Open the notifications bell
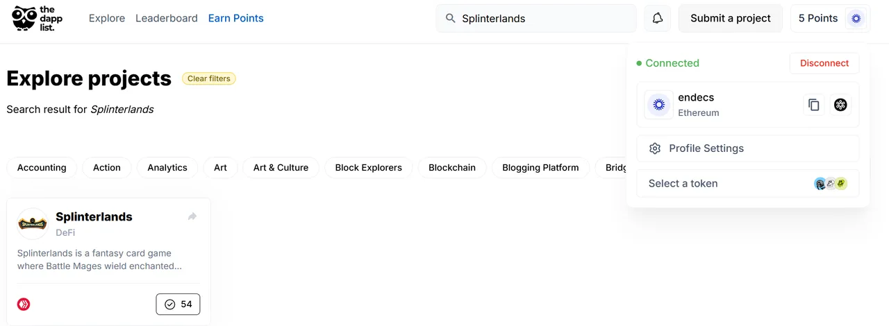This screenshot has height=326, width=889. pyautogui.click(x=657, y=19)
